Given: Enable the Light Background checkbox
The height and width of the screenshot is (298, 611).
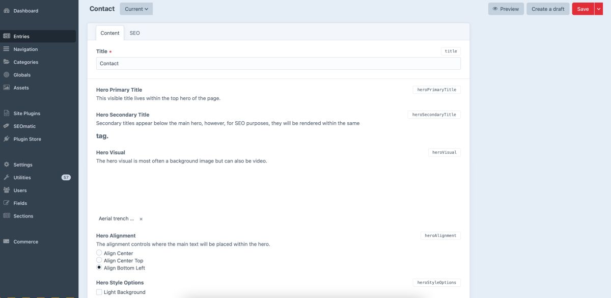Looking at the screenshot, I should (99, 292).
